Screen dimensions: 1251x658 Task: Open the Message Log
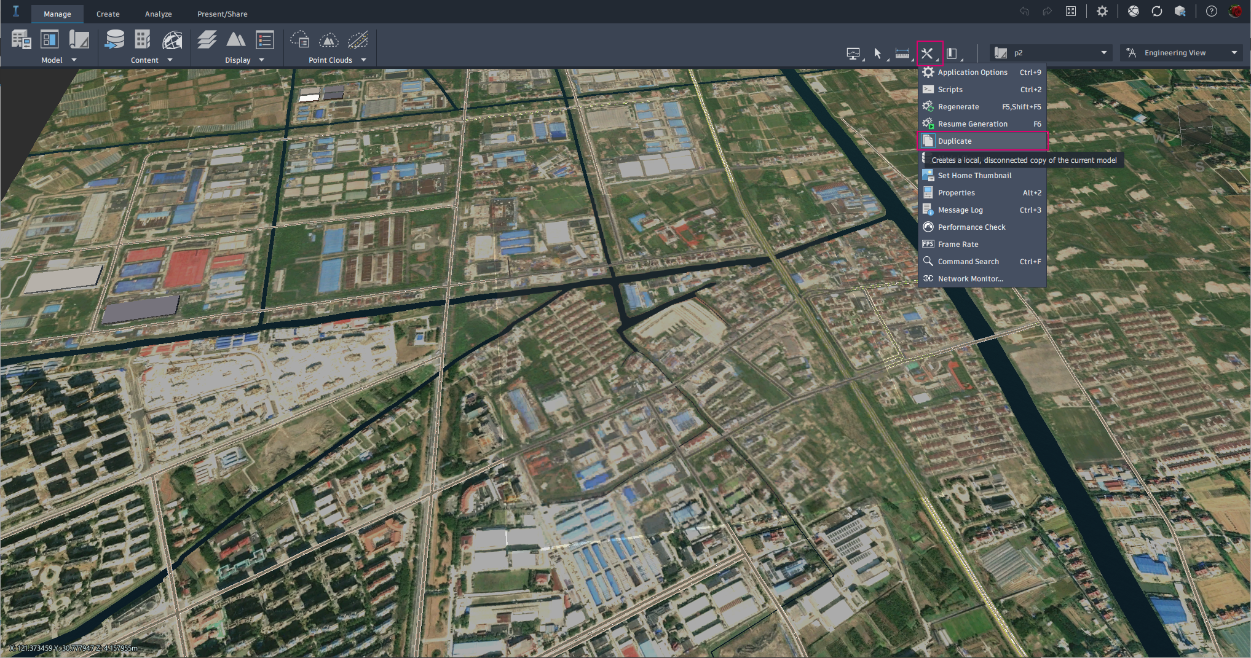tap(982, 210)
